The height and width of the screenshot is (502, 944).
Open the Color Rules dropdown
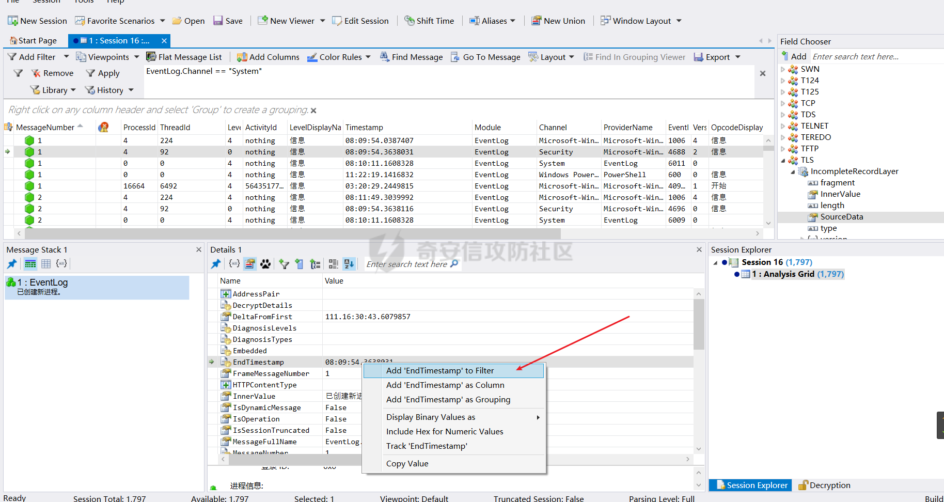pyautogui.click(x=368, y=57)
